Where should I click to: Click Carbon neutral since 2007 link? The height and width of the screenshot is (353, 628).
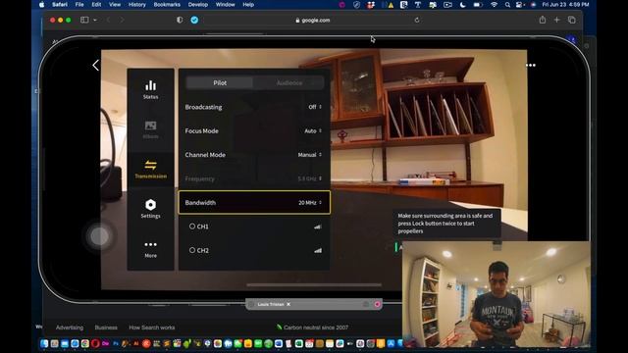pyautogui.click(x=312, y=328)
